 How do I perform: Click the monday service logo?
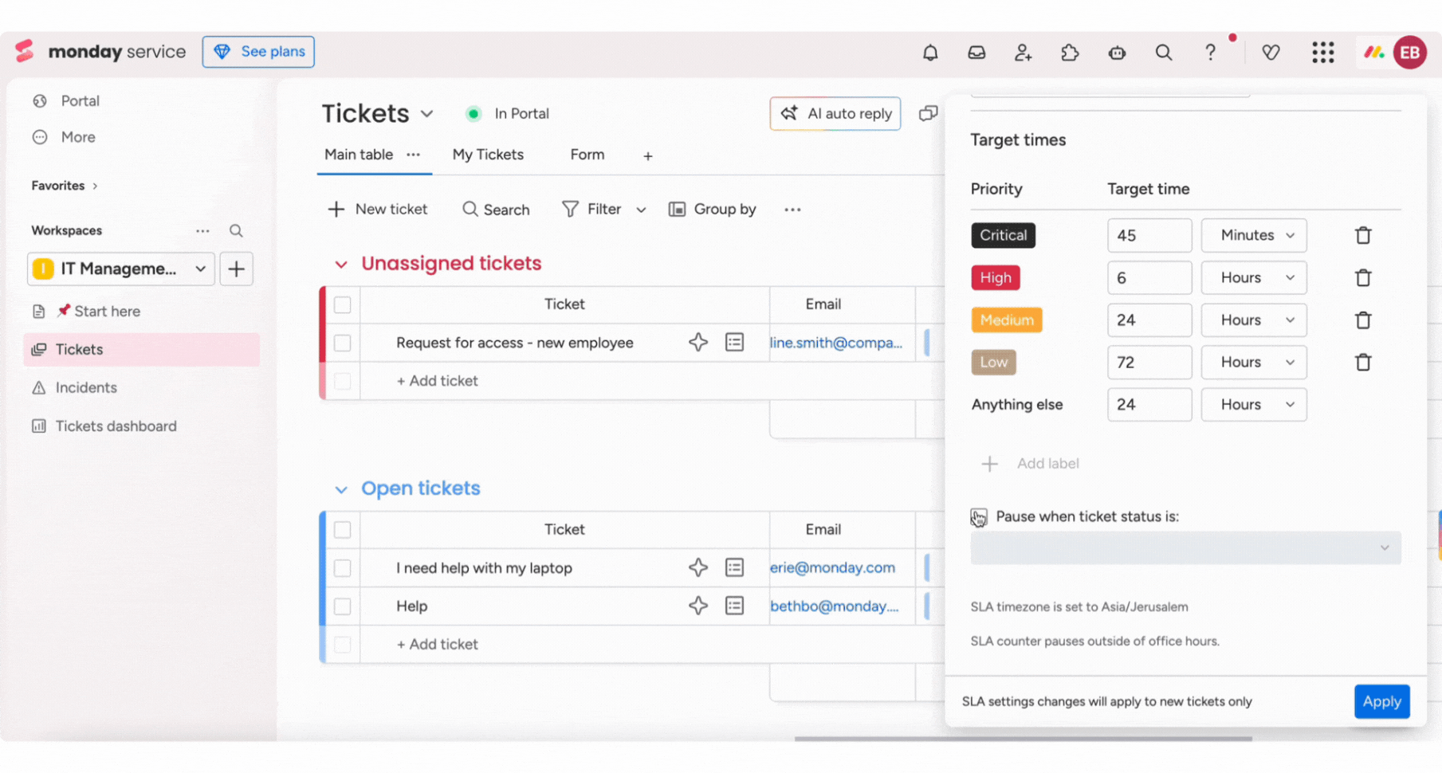point(100,52)
